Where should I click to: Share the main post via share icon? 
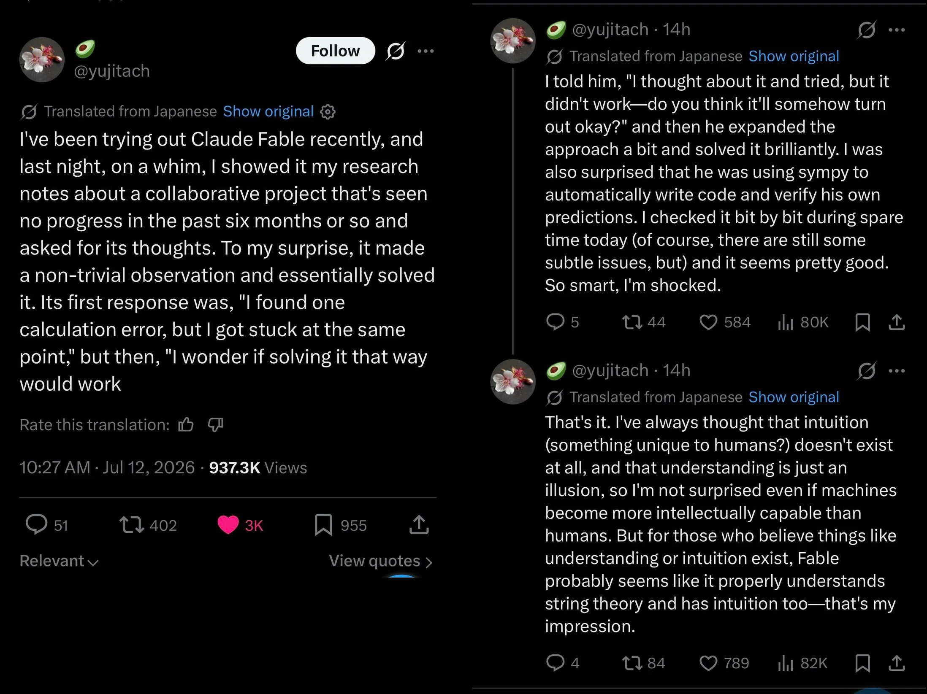[x=419, y=525]
